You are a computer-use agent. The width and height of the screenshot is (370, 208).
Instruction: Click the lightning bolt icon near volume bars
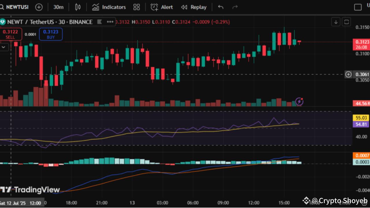pos(299,101)
